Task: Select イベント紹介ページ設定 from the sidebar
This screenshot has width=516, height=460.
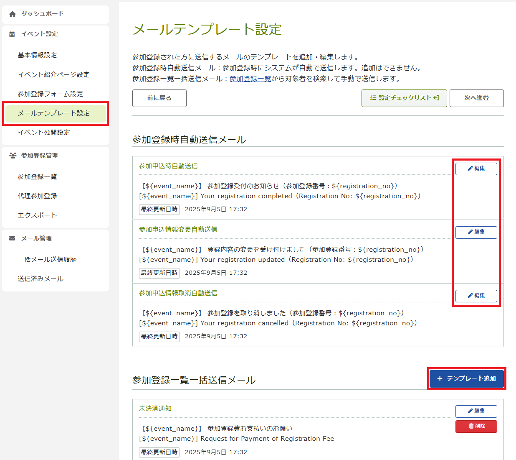Action: click(x=53, y=74)
